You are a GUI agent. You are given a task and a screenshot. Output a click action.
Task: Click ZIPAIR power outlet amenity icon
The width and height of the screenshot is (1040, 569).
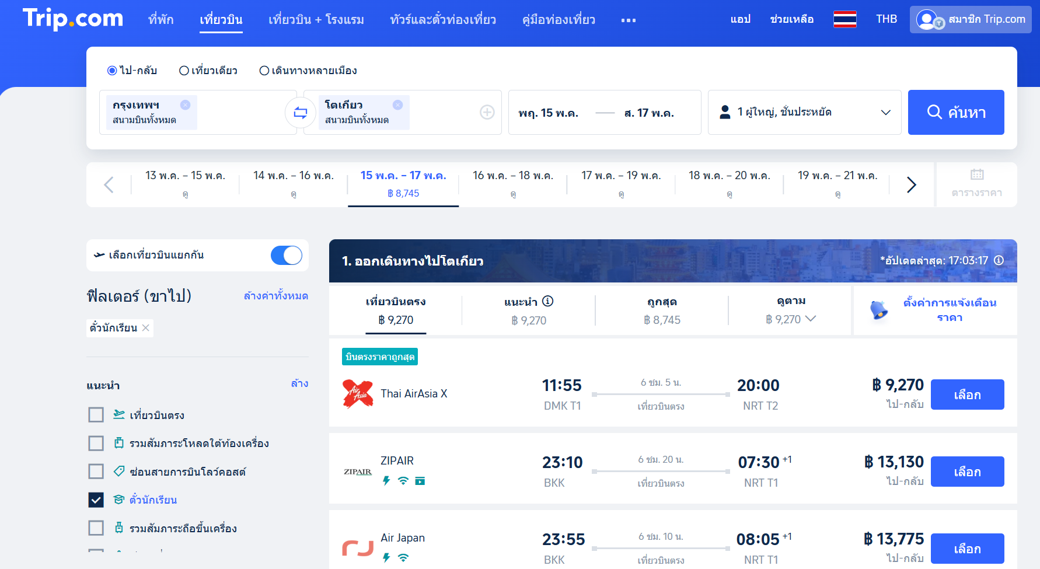pos(386,481)
